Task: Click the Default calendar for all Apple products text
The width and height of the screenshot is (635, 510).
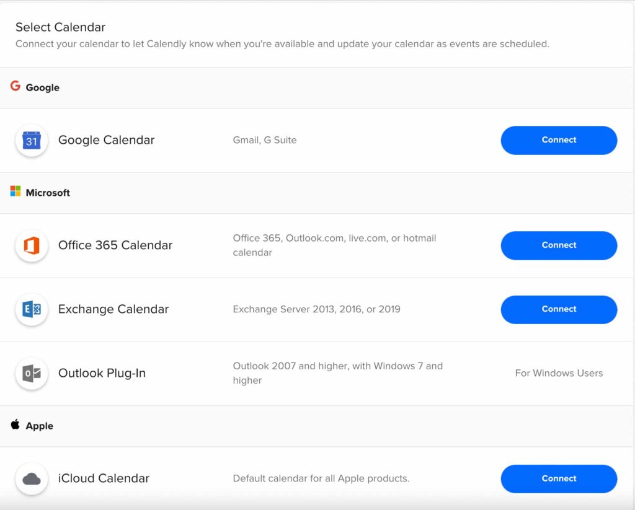Action: pos(321,478)
